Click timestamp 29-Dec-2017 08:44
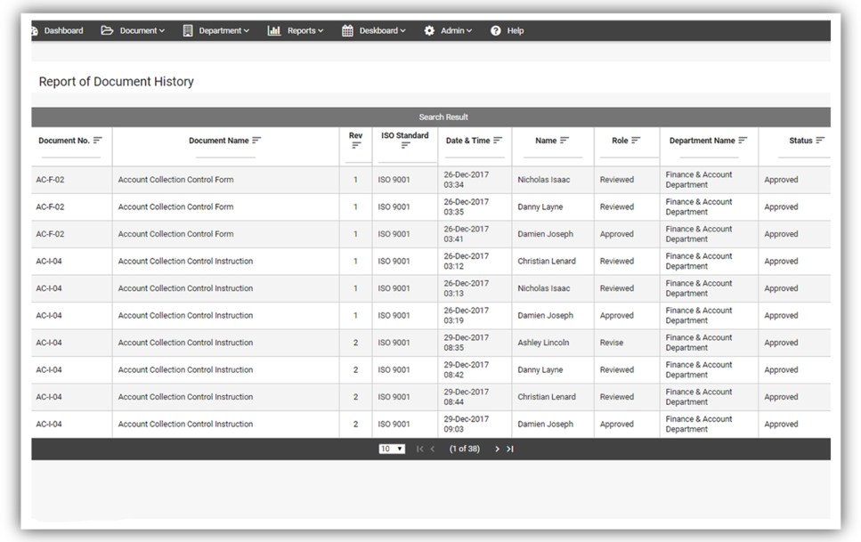861x542 pixels. [x=467, y=397]
